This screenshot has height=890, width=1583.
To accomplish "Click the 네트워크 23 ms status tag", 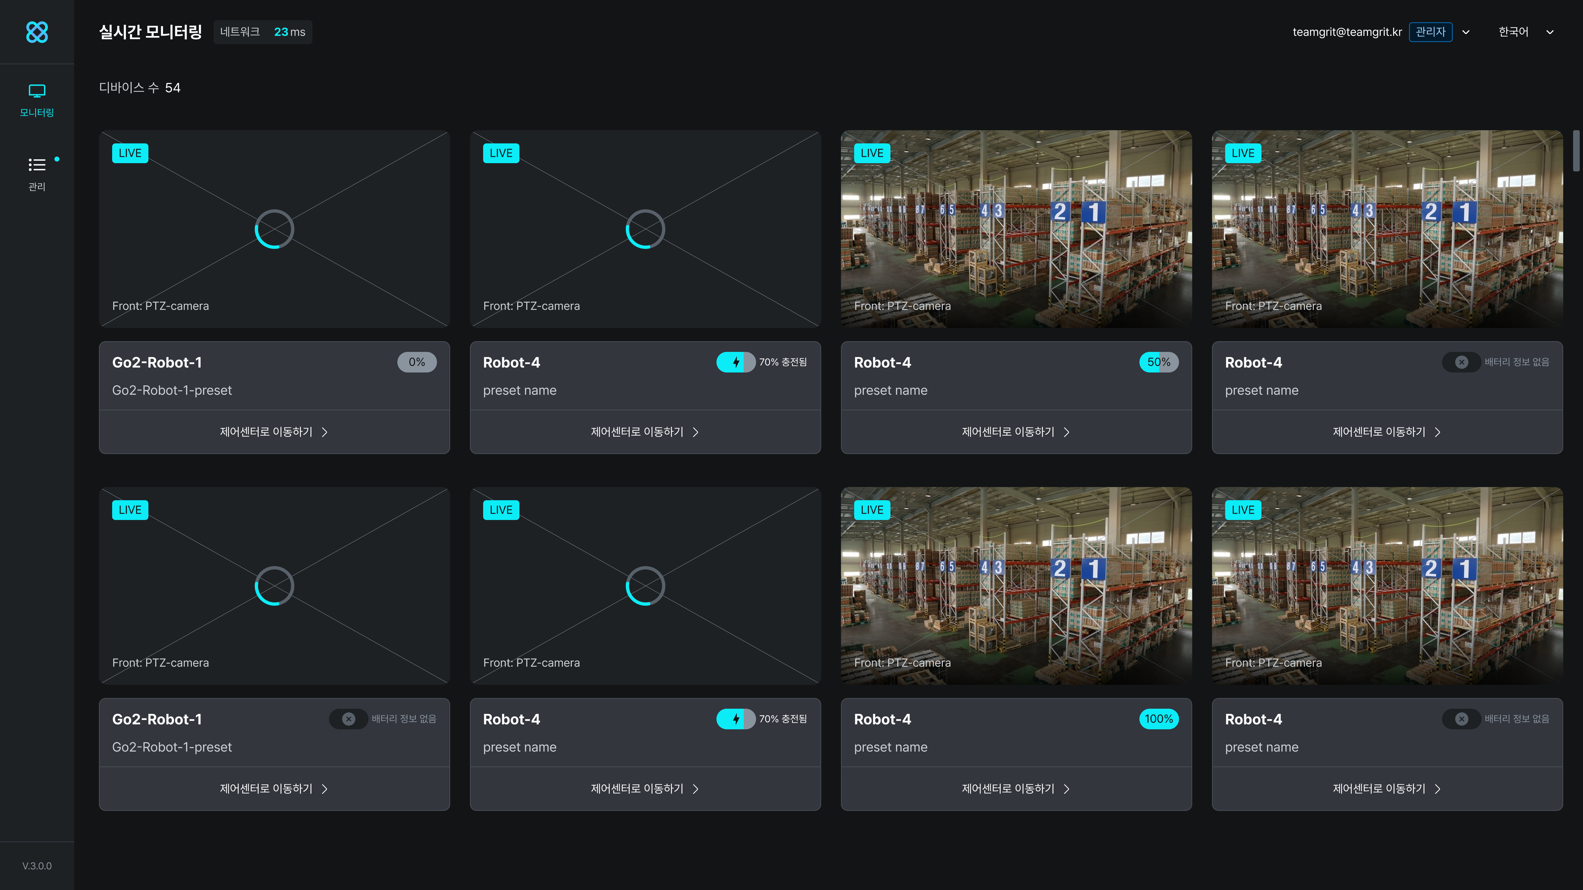I will click(x=262, y=32).
